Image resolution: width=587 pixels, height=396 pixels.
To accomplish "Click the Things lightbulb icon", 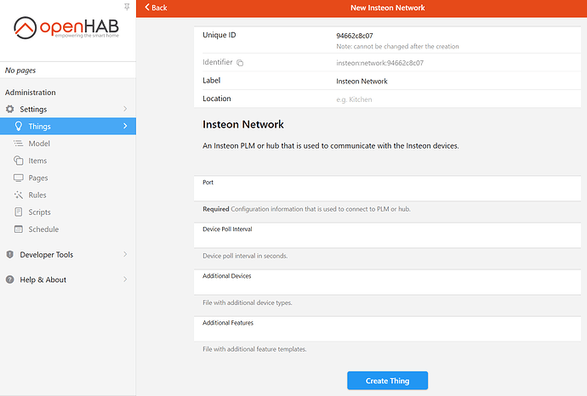I will tap(19, 126).
